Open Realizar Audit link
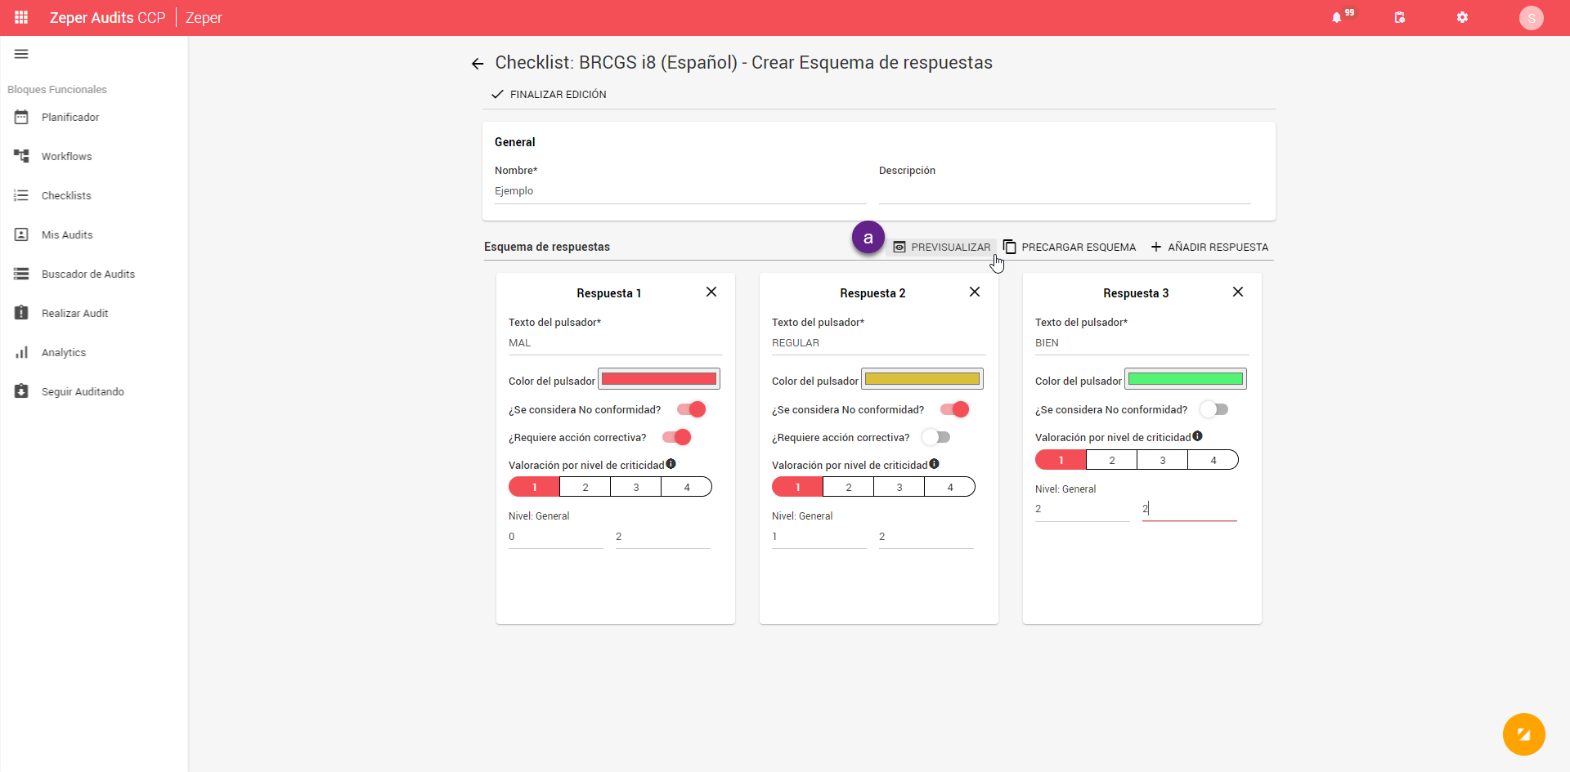The height and width of the screenshot is (772, 1570). (x=74, y=313)
